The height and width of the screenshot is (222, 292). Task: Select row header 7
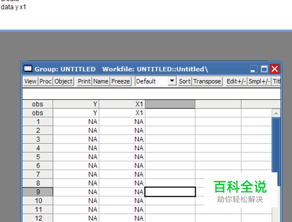pyautogui.click(x=37, y=174)
